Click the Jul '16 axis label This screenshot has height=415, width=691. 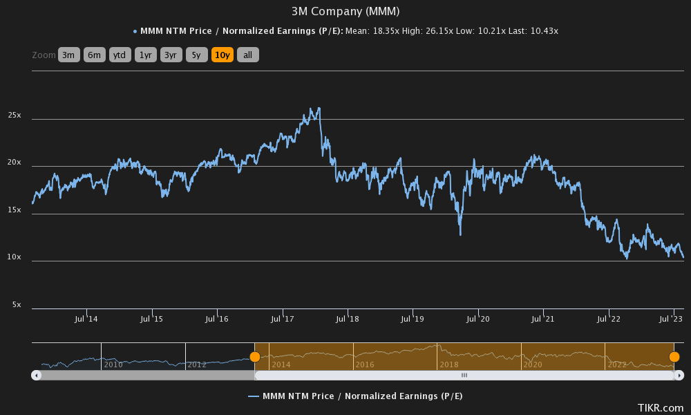click(x=217, y=319)
